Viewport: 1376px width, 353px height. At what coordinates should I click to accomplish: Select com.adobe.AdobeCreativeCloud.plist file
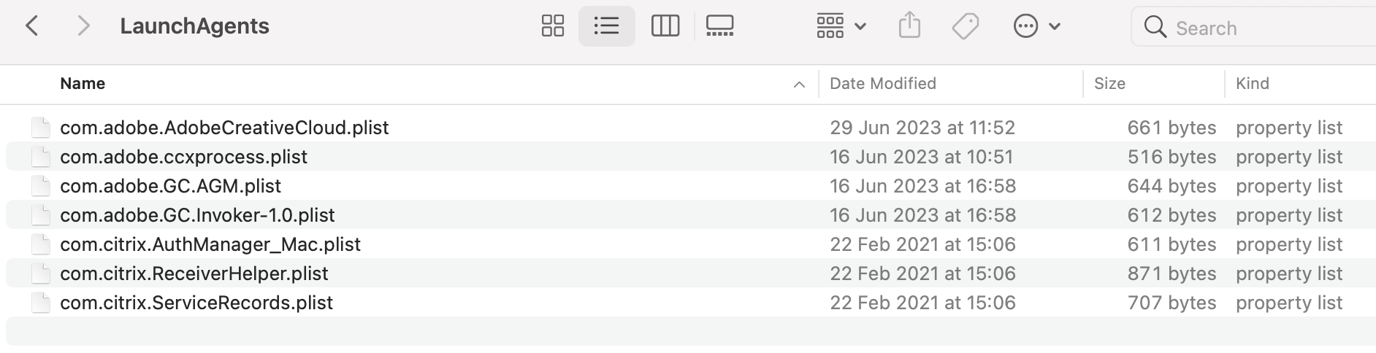[224, 128]
